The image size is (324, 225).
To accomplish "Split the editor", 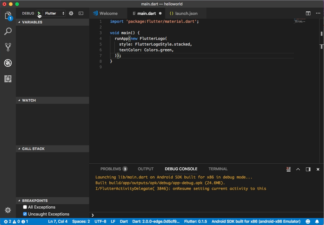I will coord(308,13).
